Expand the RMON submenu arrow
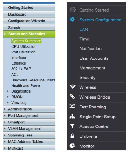Screen dimensions: 128x152 (8, 97)
